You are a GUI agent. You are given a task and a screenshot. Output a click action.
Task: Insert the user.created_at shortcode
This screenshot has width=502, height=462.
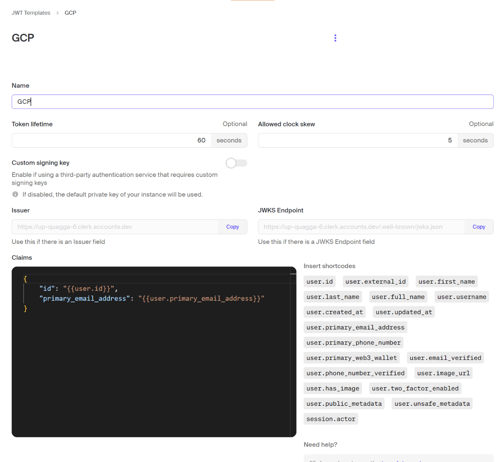pyautogui.click(x=335, y=312)
